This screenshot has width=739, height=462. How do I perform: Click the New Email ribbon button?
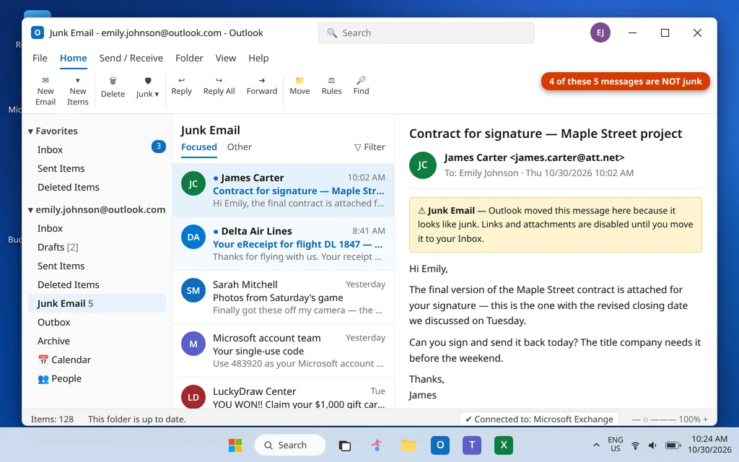(x=45, y=91)
